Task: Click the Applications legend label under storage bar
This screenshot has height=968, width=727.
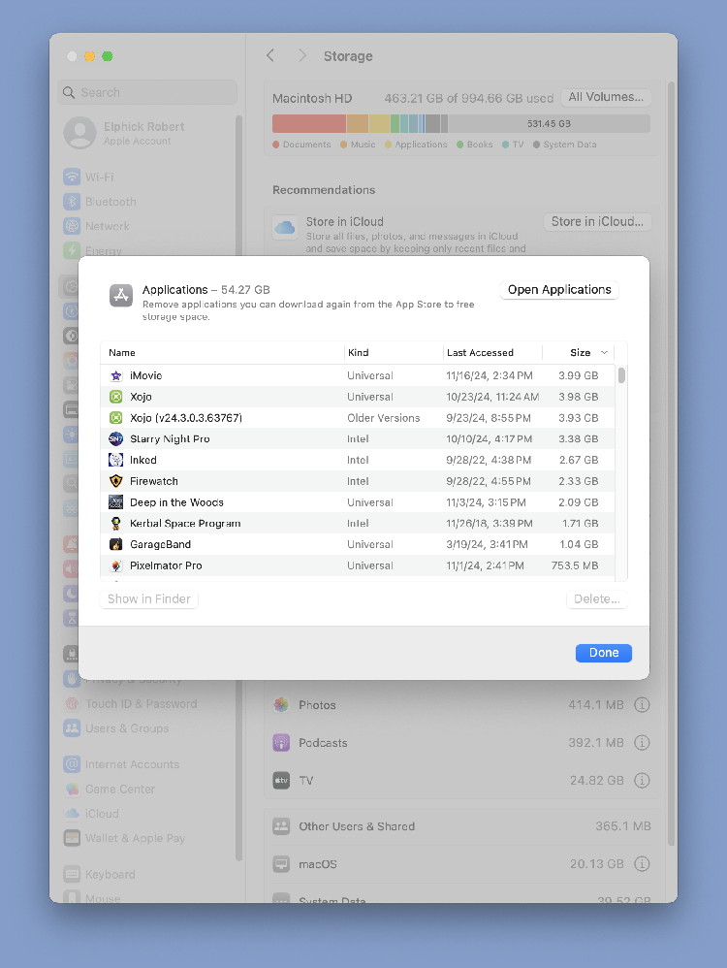Action: [421, 145]
